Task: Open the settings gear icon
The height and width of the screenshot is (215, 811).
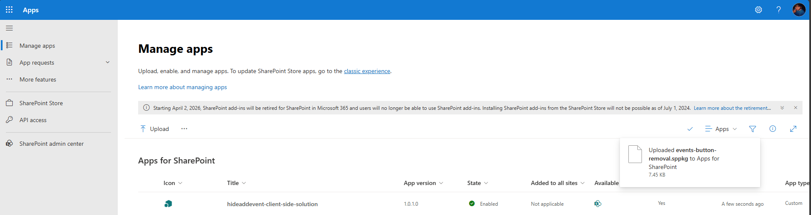Action: point(758,10)
